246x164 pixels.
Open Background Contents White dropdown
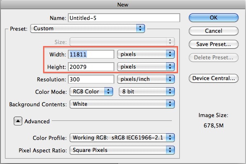coord(122,104)
